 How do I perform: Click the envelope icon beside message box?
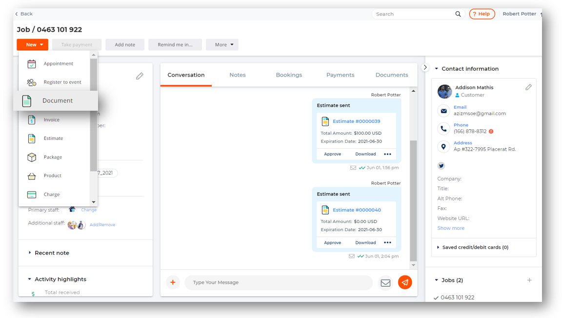tap(386, 283)
